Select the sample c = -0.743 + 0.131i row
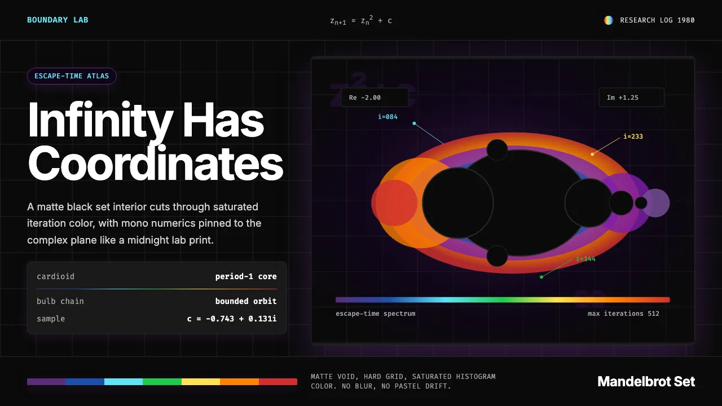The height and width of the screenshot is (406, 722). click(x=157, y=319)
